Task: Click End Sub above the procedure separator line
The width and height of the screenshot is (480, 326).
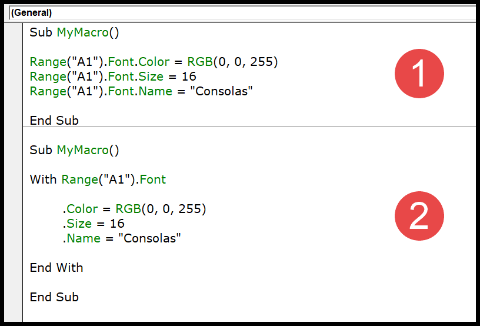Action: coord(54,121)
